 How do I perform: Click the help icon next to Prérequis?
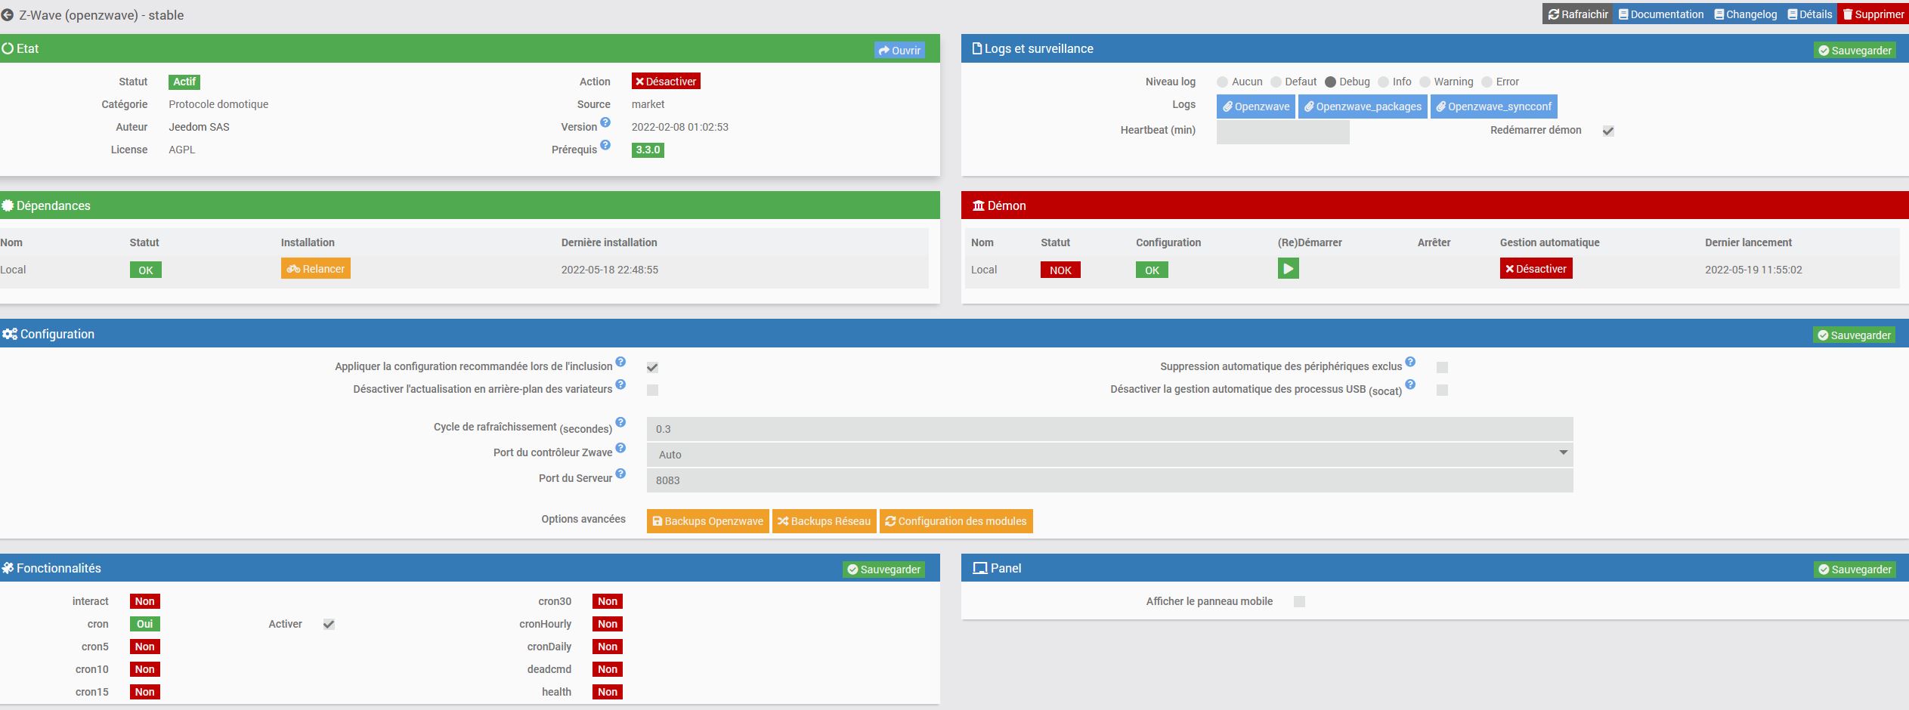(x=605, y=145)
